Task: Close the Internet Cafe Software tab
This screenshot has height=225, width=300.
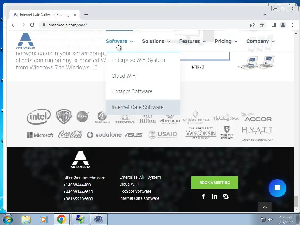Action: [75, 15]
